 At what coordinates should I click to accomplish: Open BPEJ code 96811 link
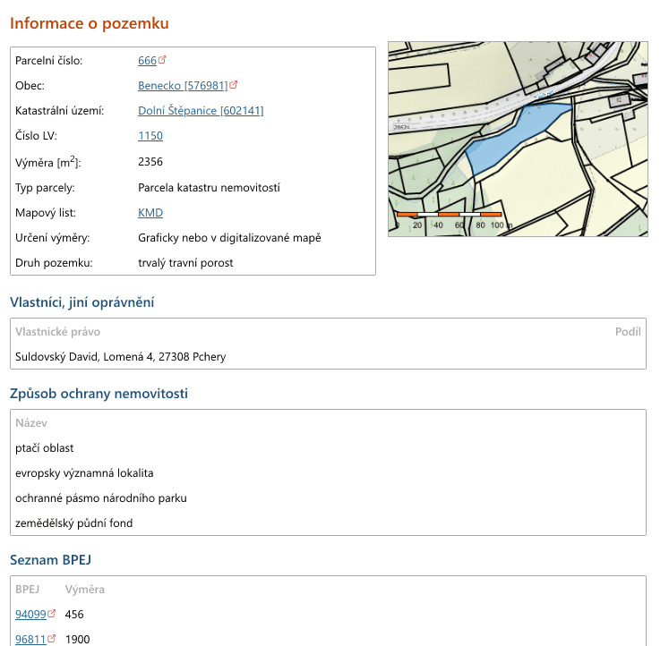tap(30, 640)
